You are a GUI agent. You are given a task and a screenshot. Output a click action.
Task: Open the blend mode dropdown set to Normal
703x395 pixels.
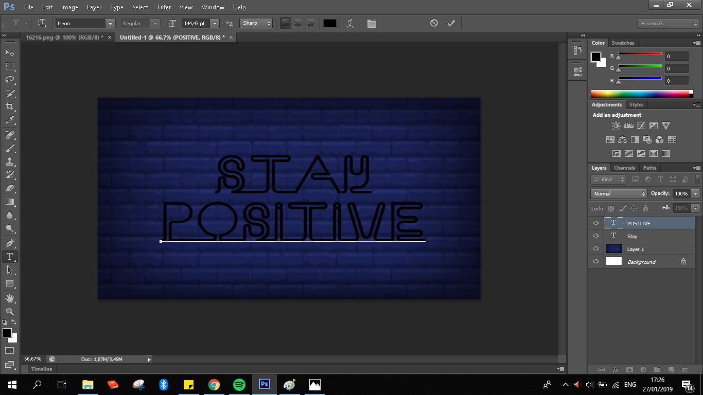click(619, 194)
